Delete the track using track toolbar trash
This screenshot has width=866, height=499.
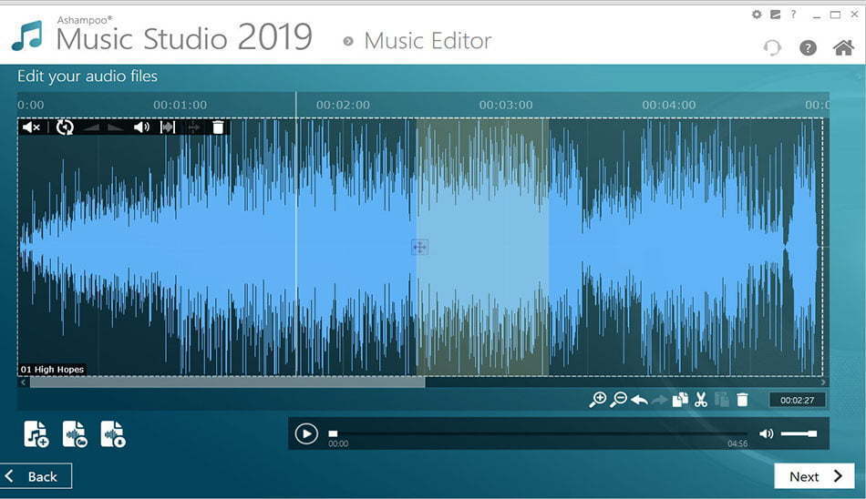tap(218, 127)
